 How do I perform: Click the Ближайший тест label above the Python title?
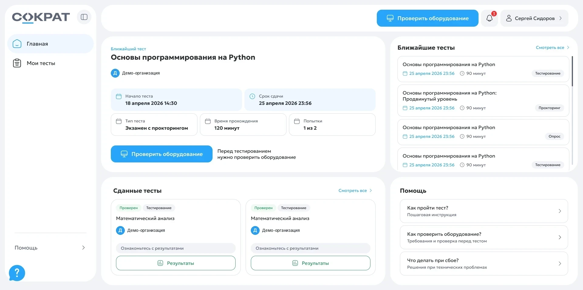point(128,49)
